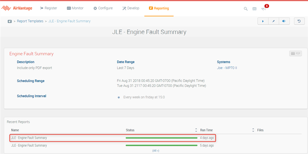308x154 pixels.
Task: Sort recent reports by Run Time
Action: (253, 130)
